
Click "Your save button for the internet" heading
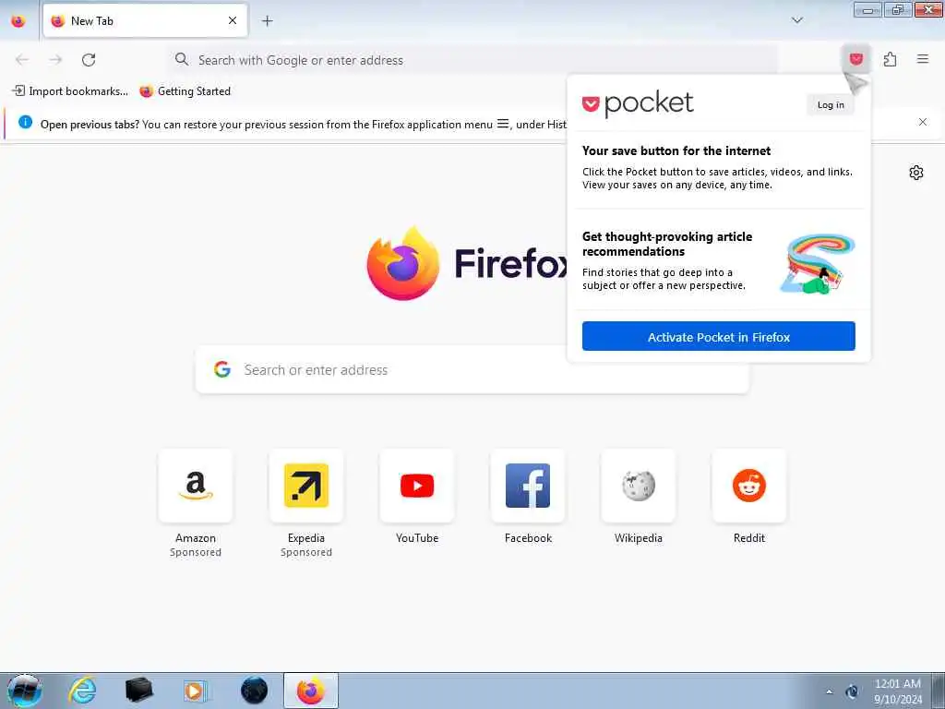(x=676, y=150)
